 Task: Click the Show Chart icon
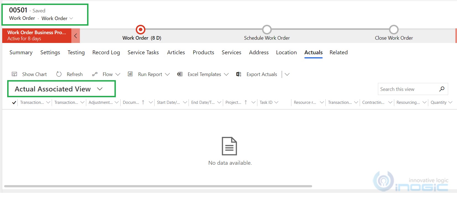(14, 74)
